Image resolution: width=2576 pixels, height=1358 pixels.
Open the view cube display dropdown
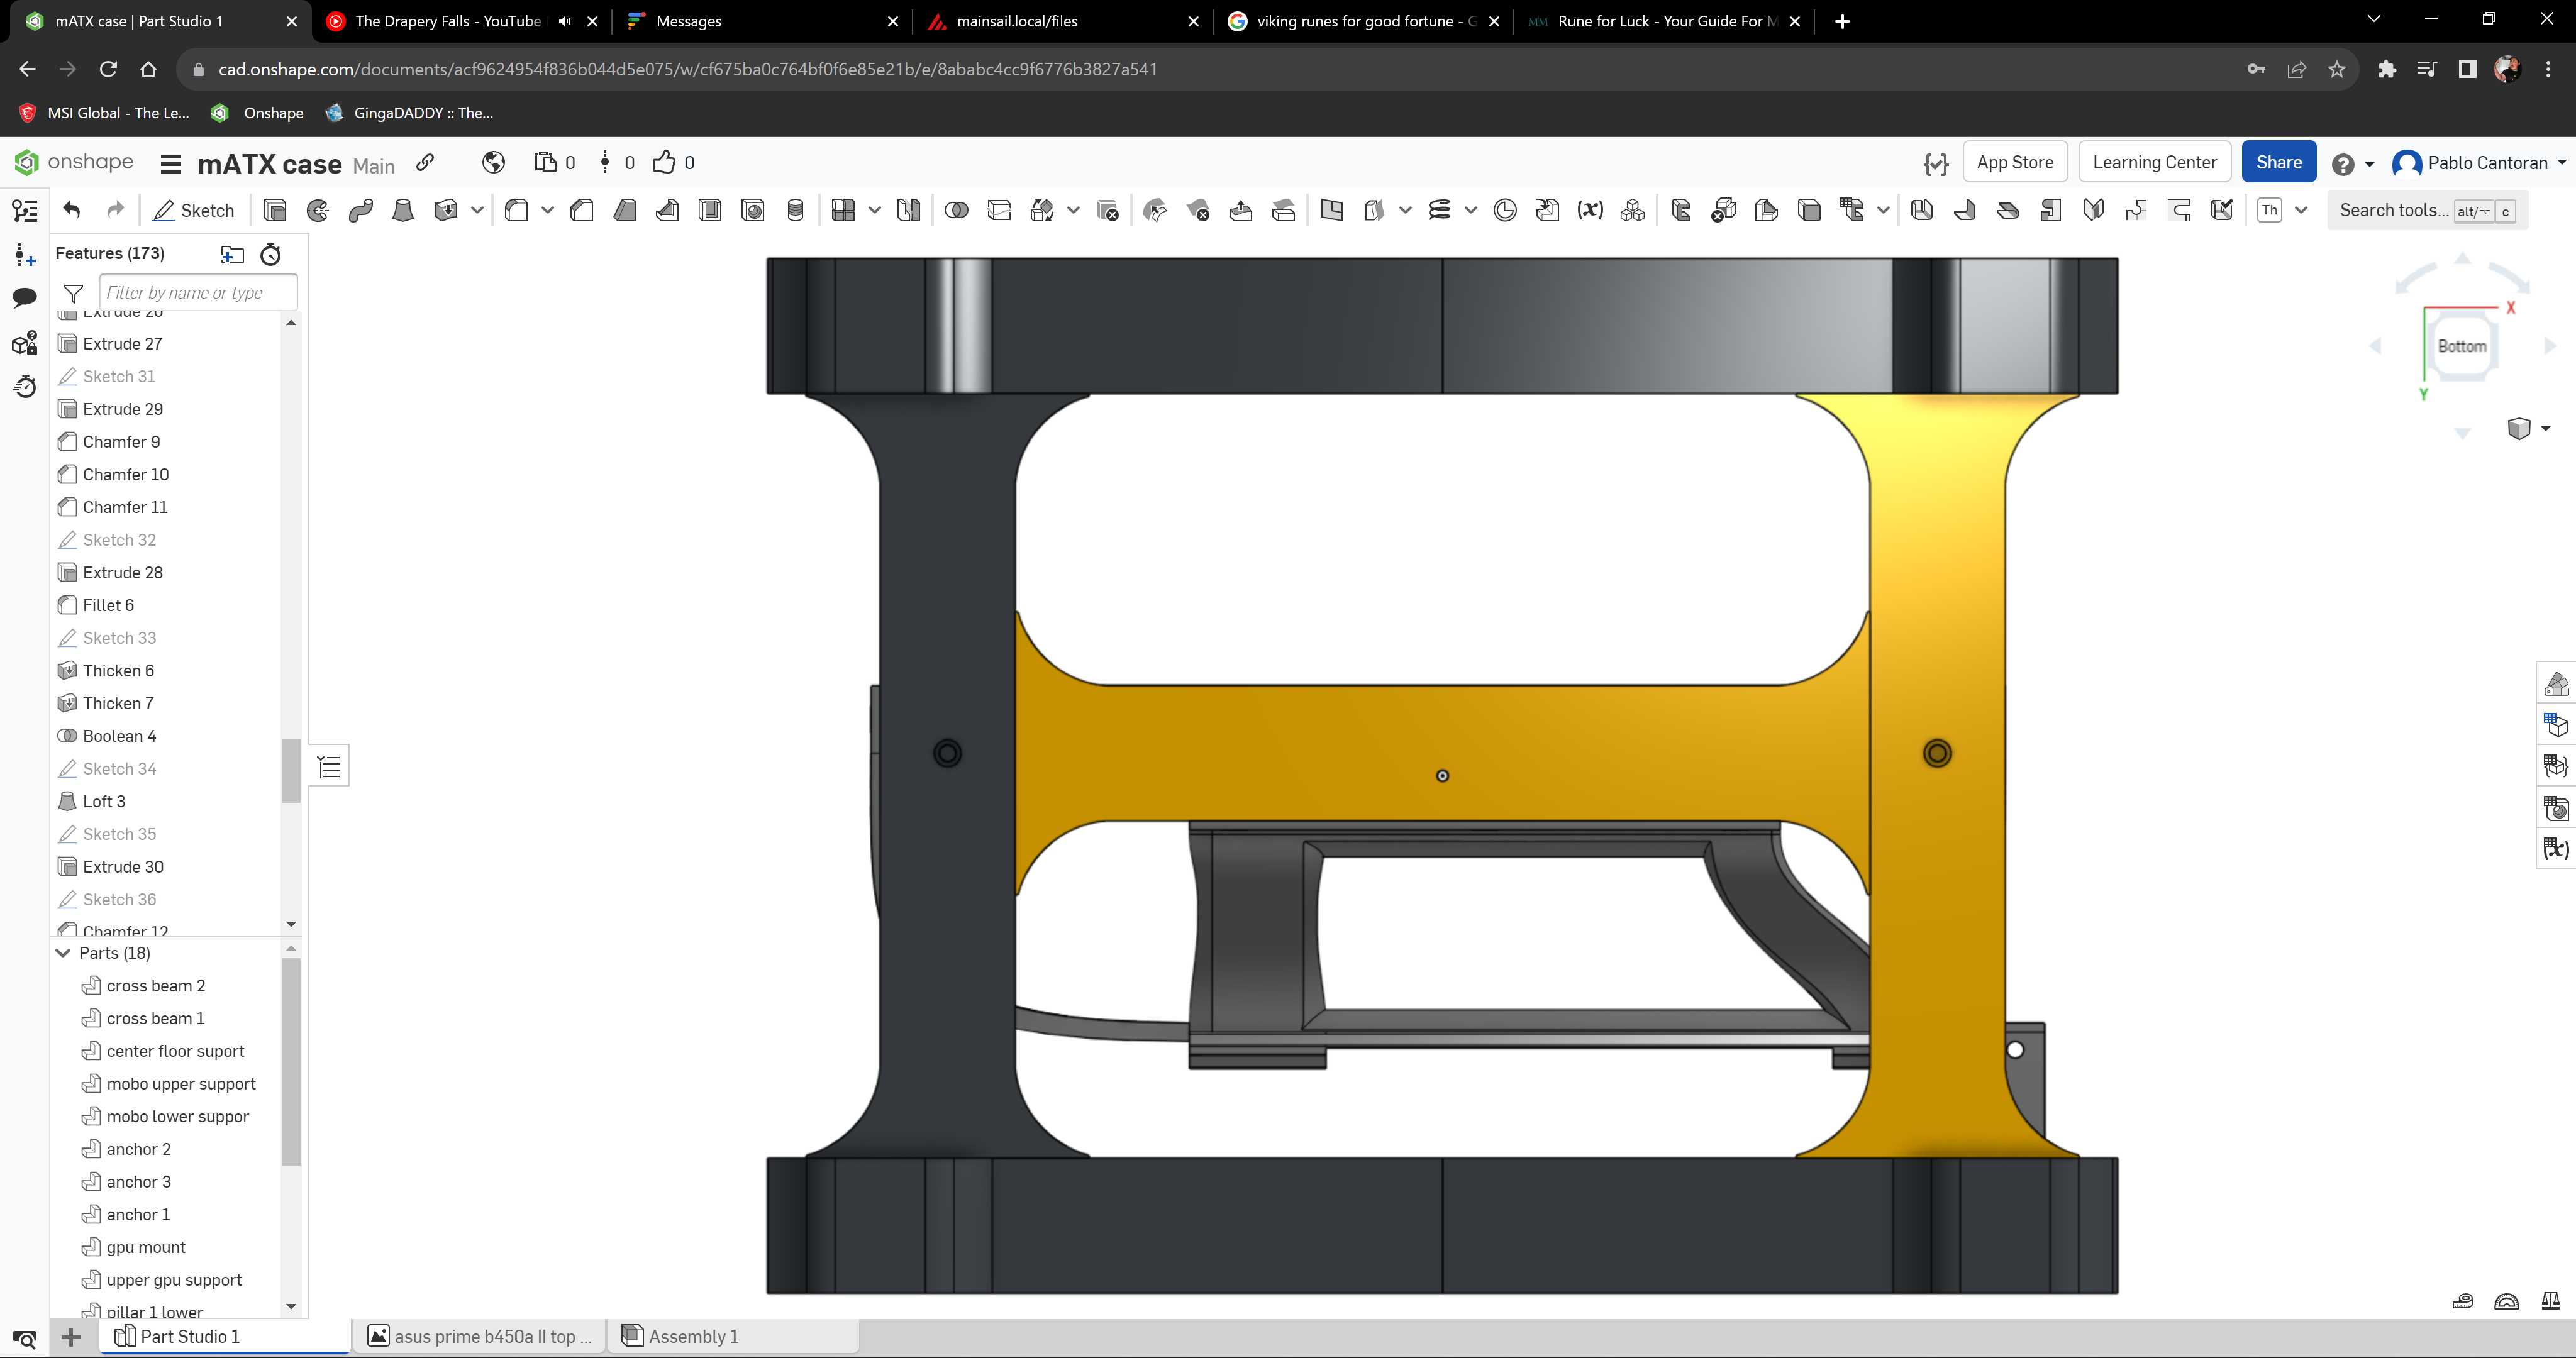pos(2529,428)
